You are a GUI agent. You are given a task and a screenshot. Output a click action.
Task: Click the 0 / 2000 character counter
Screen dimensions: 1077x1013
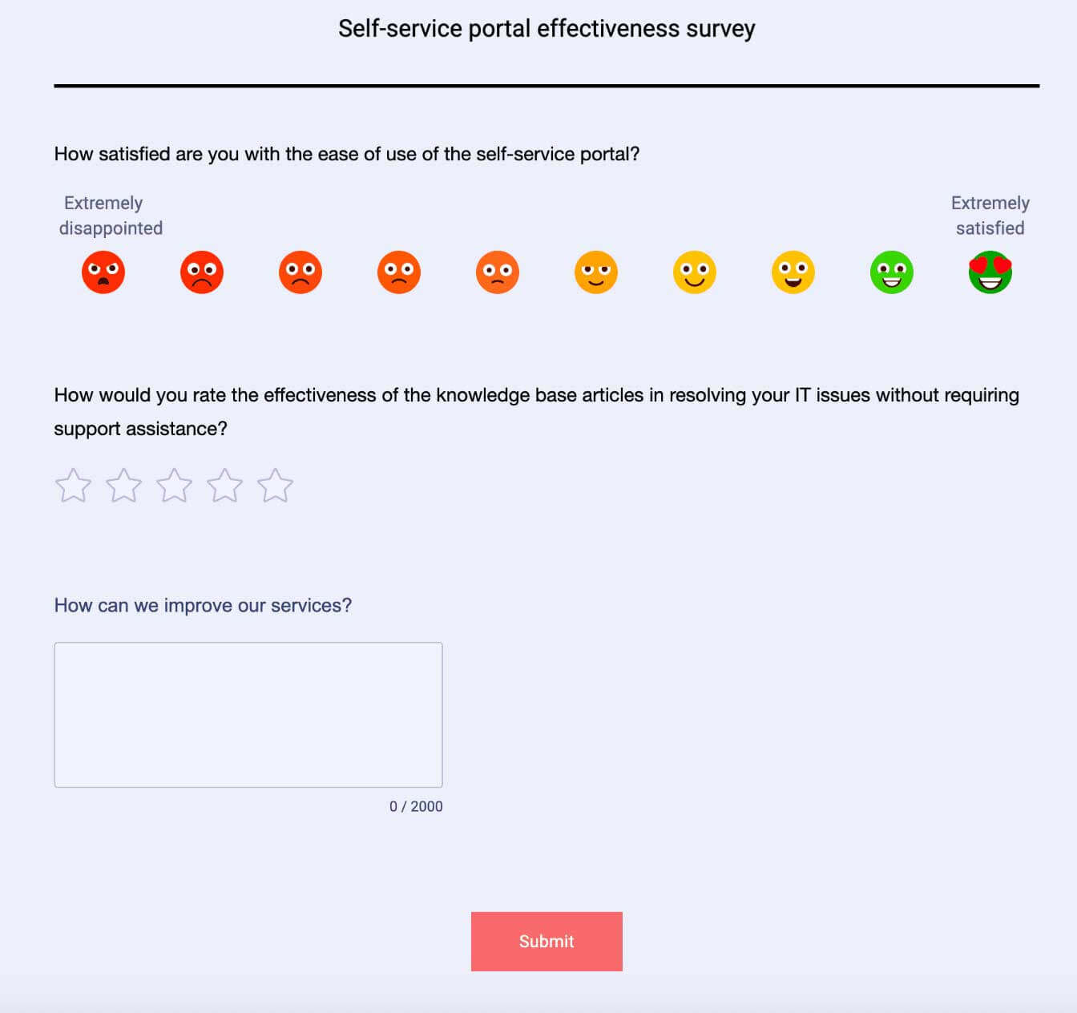click(x=415, y=806)
